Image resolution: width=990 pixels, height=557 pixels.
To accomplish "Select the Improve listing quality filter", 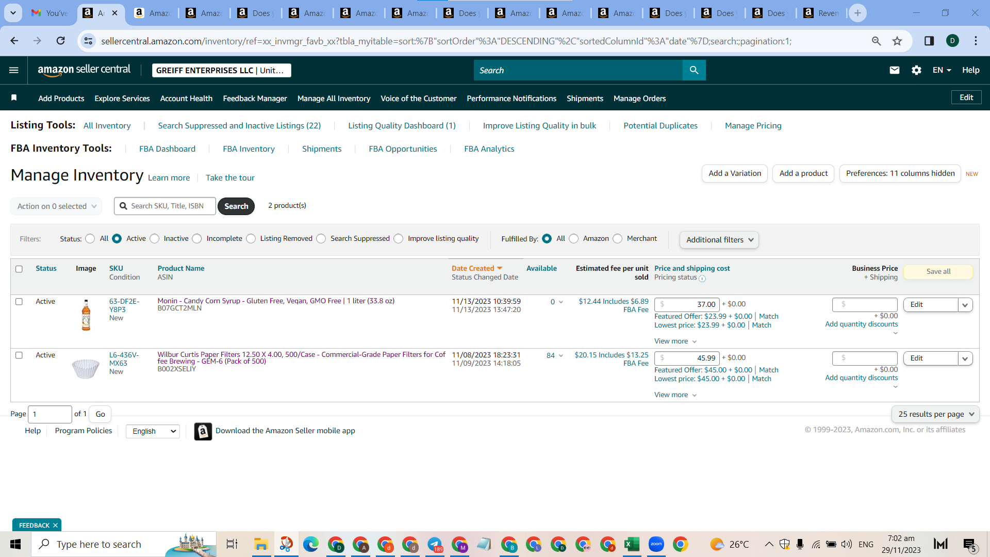I will click(x=399, y=239).
